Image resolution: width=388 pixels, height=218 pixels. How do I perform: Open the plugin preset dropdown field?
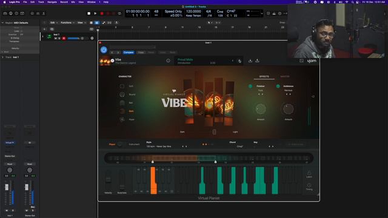pyautogui.click(x=132, y=47)
